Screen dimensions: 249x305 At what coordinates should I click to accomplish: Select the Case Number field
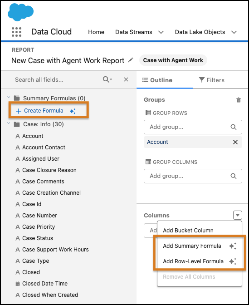coord(39,216)
